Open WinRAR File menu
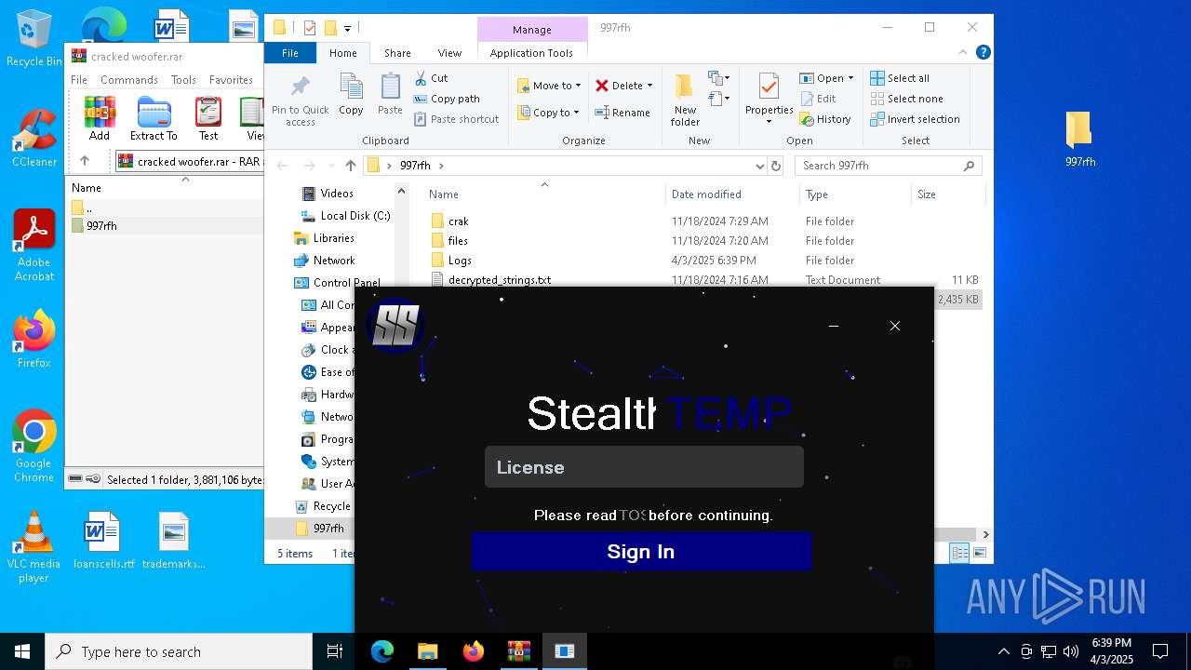1191x670 pixels. coord(79,80)
